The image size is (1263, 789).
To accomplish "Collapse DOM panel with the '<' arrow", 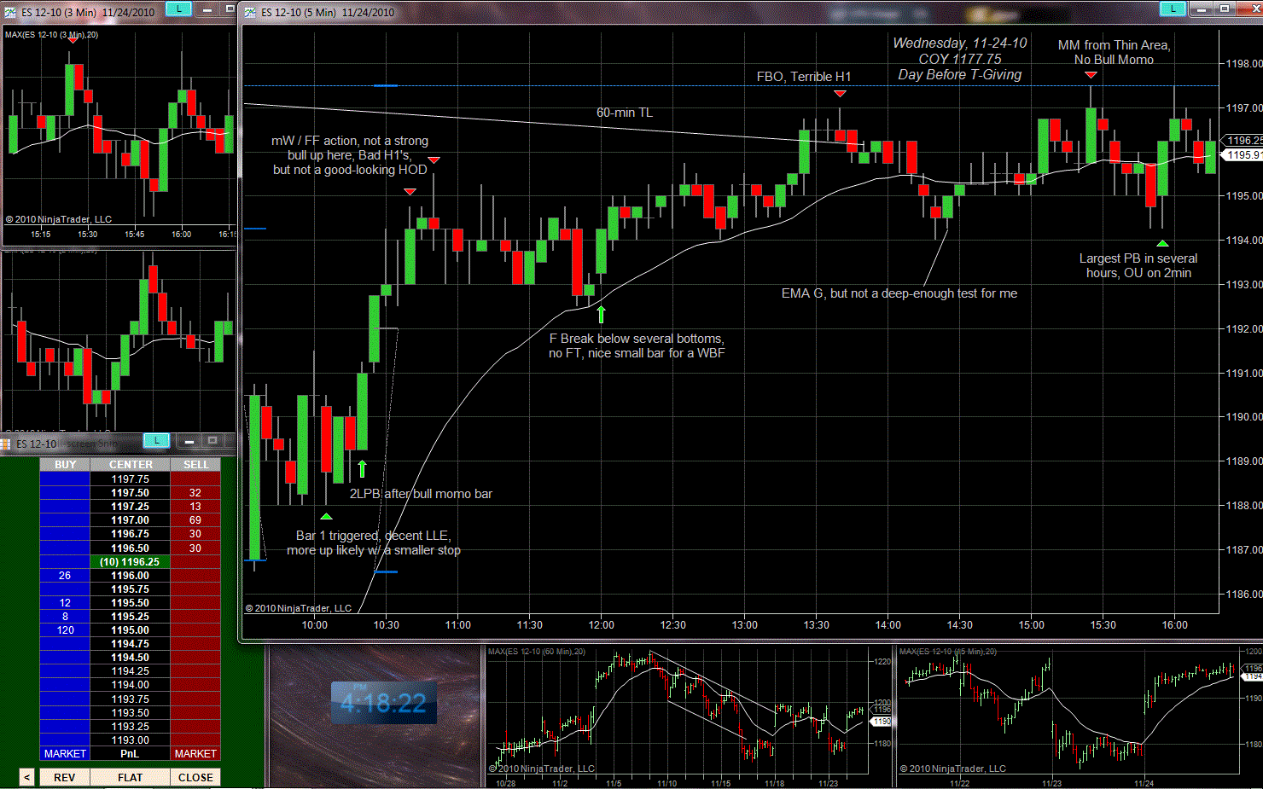I will pyautogui.click(x=26, y=777).
